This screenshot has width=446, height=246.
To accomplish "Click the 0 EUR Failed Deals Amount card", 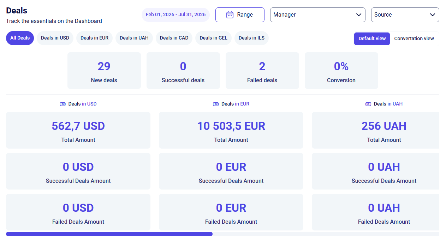I will tap(231, 212).
